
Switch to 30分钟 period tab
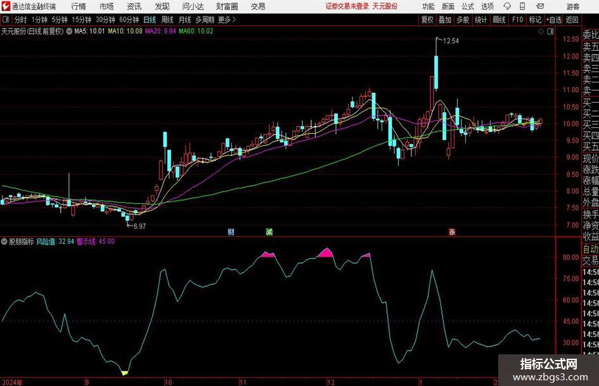[x=105, y=20]
